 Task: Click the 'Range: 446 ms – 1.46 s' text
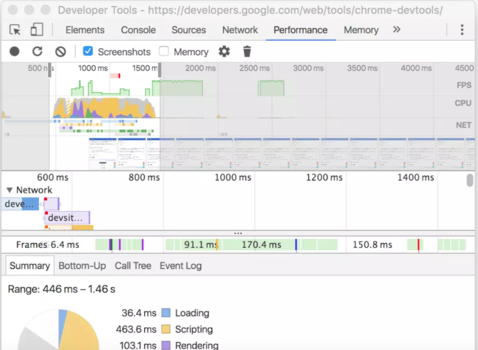[x=62, y=289]
